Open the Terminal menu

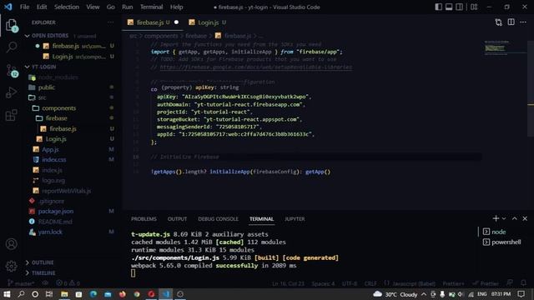point(151,7)
